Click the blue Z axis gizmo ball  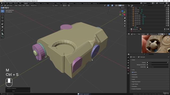pyautogui.click(x=122, y=11)
